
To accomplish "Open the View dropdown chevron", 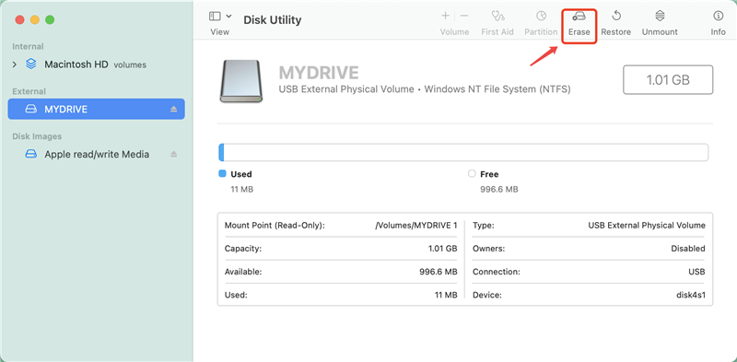I will pos(228,16).
